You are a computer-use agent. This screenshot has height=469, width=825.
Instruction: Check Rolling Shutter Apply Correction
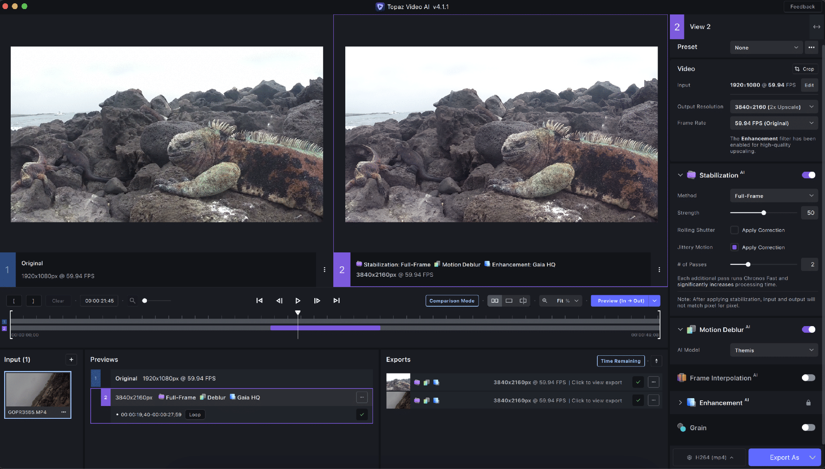tap(734, 230)
